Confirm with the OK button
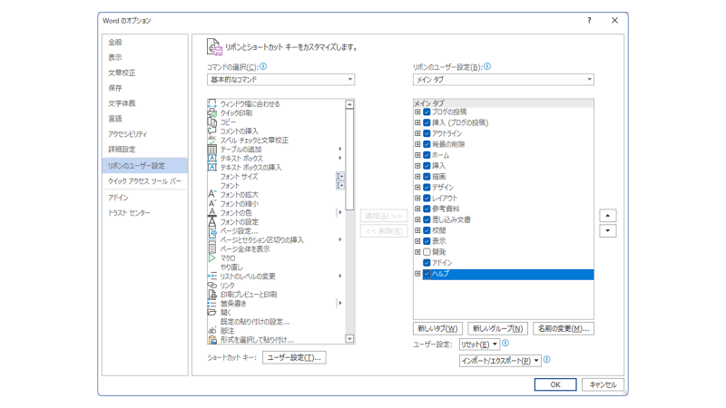This screenshot has width=726, height=408. (x=555, y=384)
